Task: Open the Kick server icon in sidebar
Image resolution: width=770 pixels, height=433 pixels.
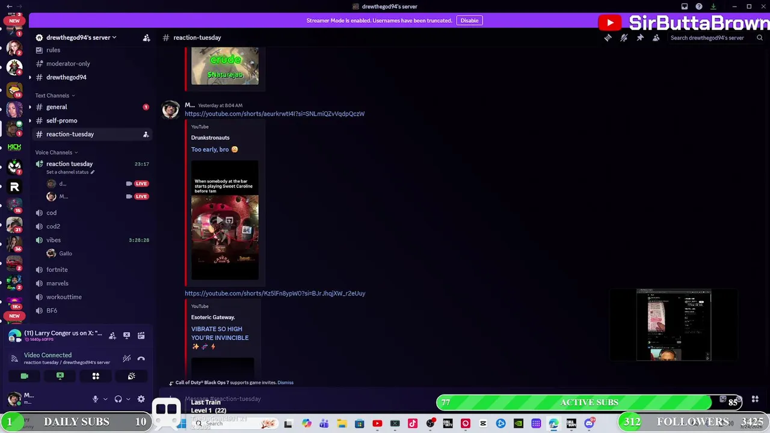Action: (x=14, y=146)
